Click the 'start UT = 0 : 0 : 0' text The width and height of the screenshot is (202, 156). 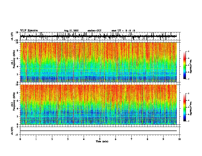123,31
